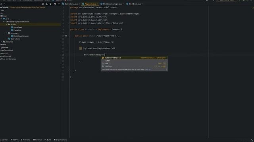Open the Problems tool window
Image resolution: width=254 pixels, height=142 pixels.
(25, 140)
